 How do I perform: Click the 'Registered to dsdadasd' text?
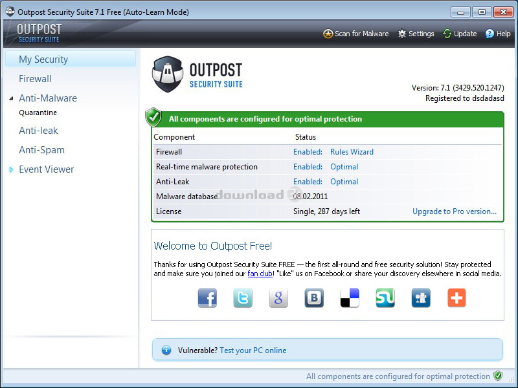[465, 98]
